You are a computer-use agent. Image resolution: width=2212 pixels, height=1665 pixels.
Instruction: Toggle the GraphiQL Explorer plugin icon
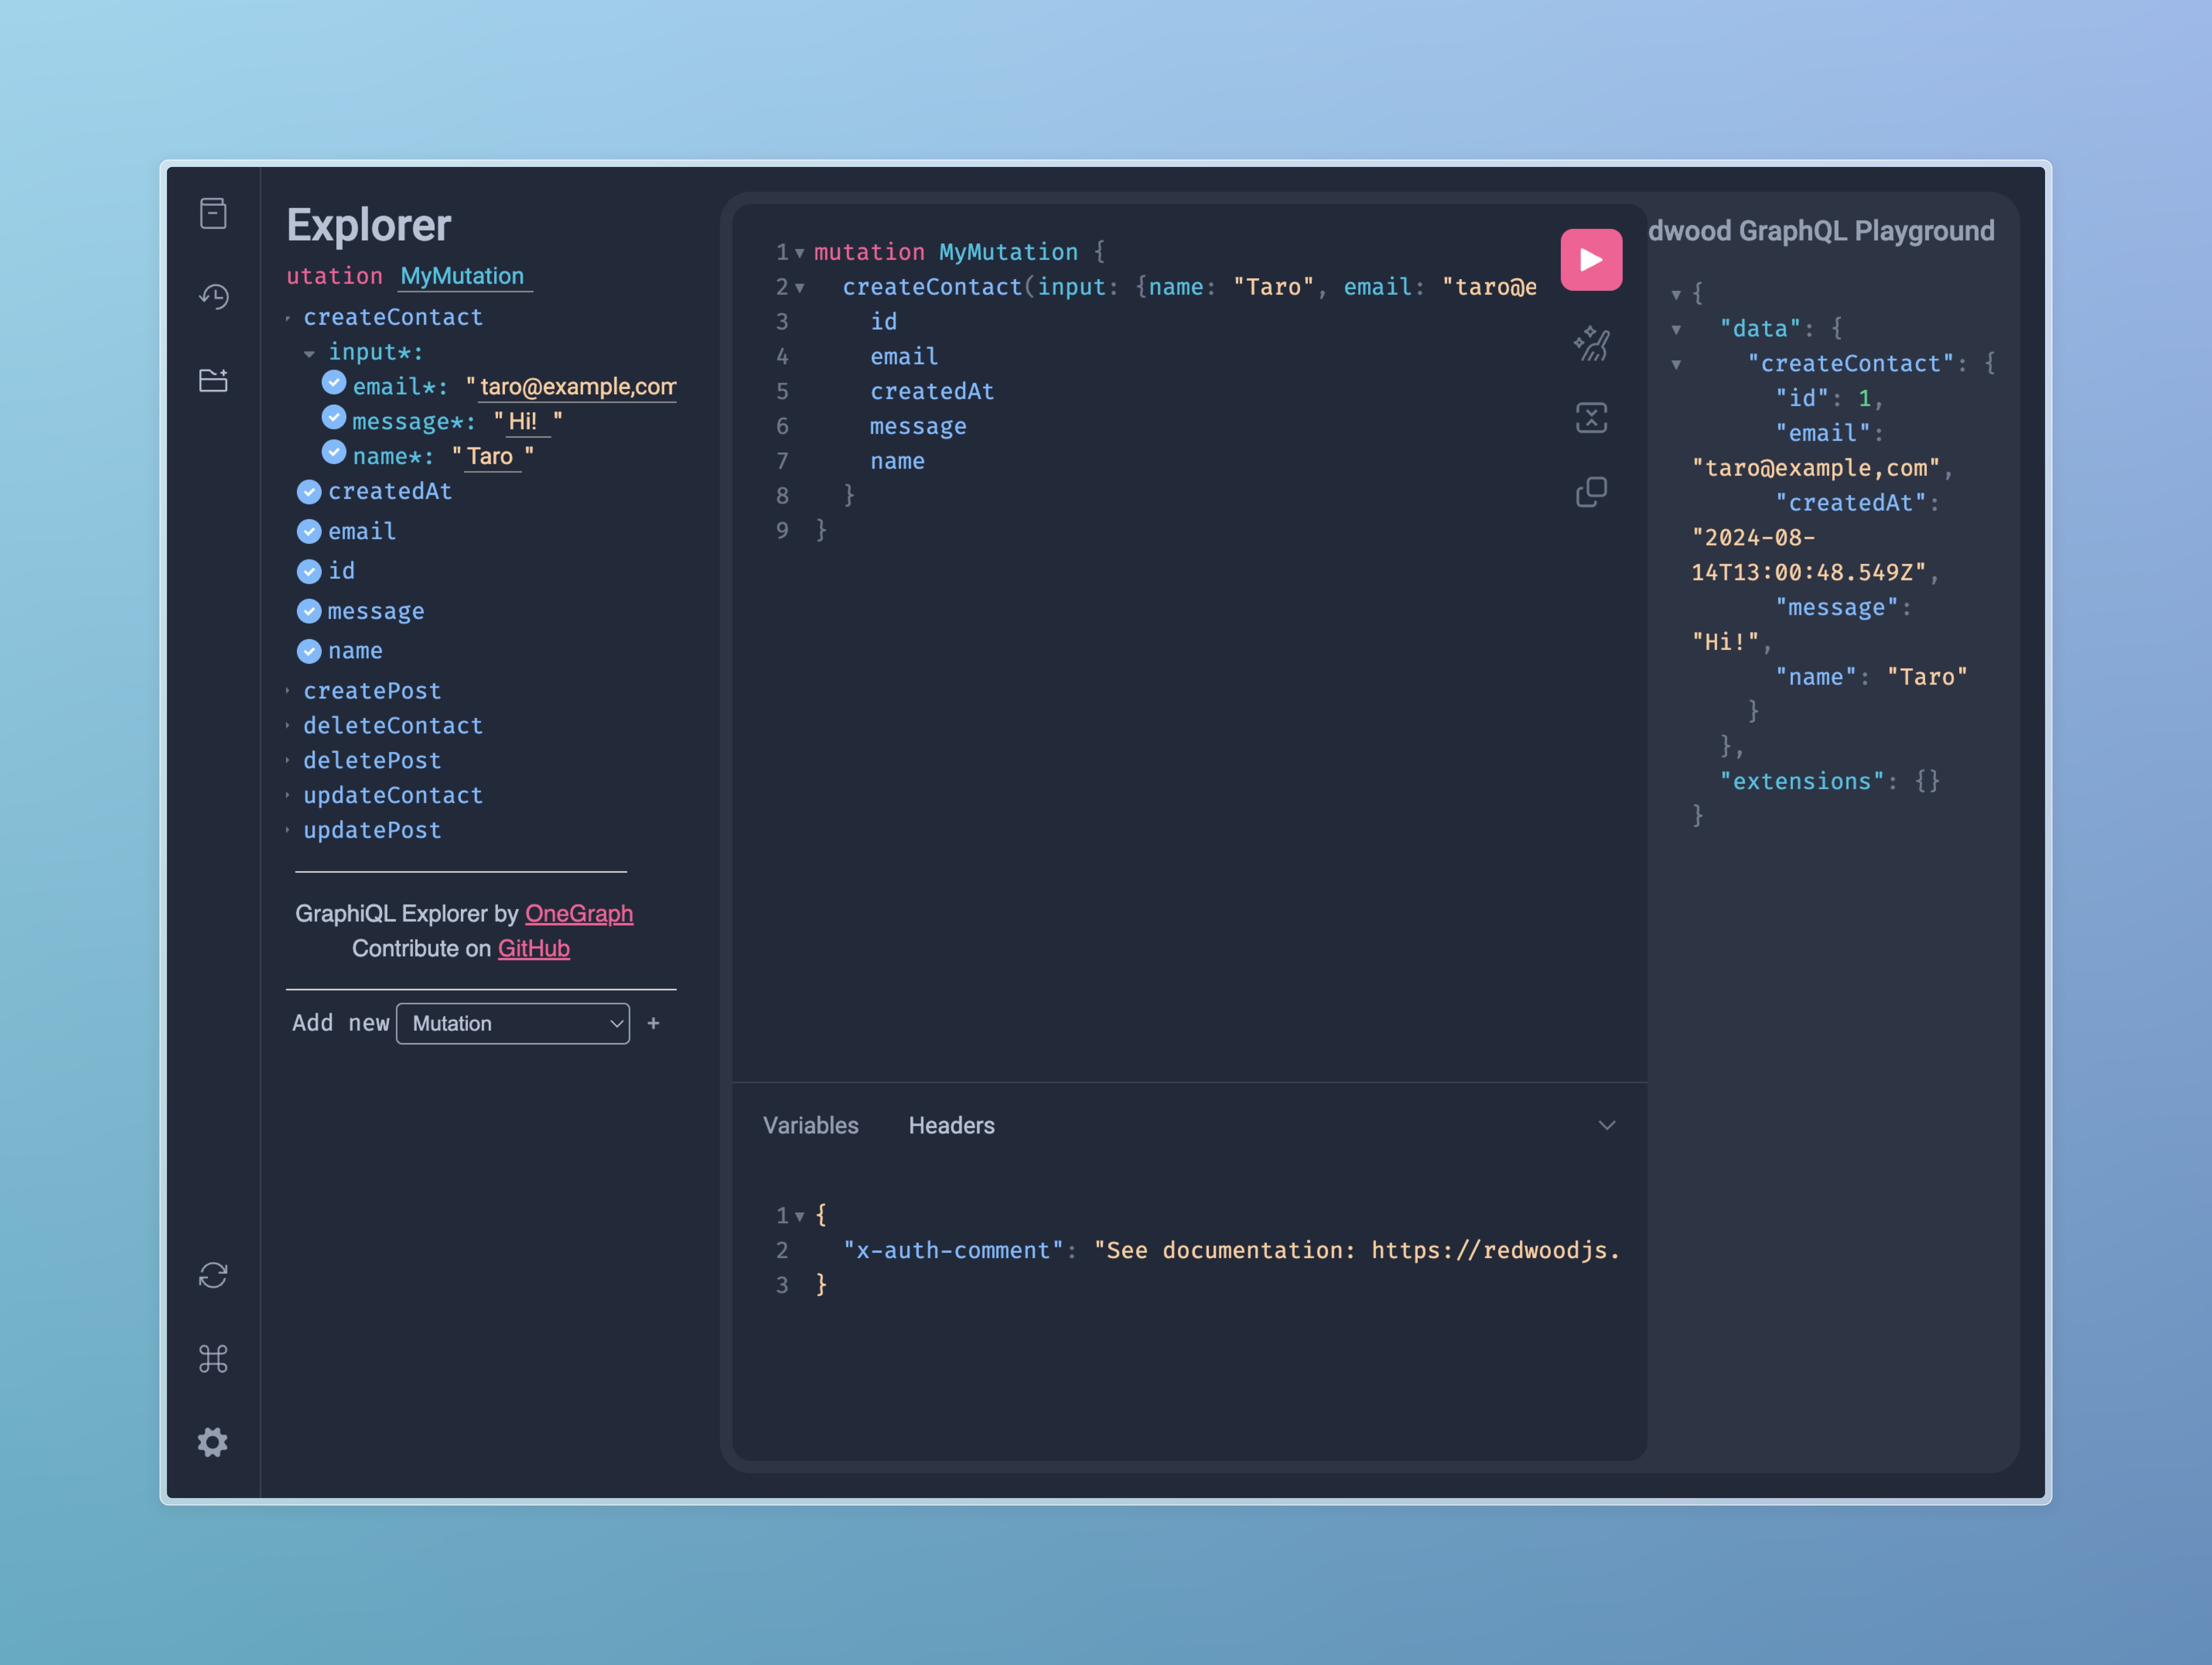point(213,380)
